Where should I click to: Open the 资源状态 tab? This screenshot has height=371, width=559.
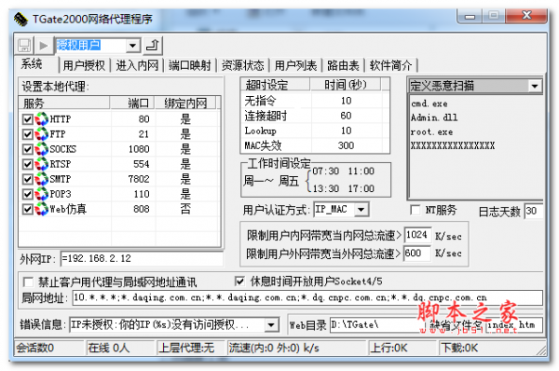[243, 65]
